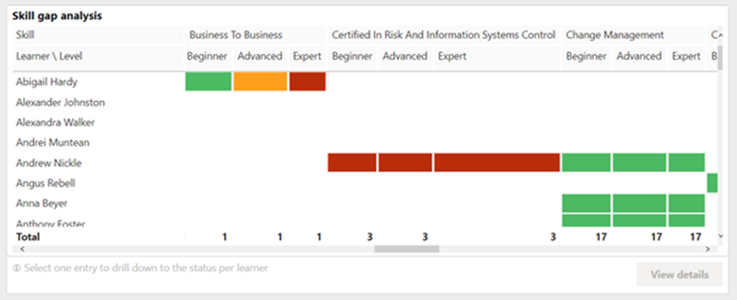The image size is (737, 300).
Task: Click the Learner \ Level header
Action: point(49,56)
